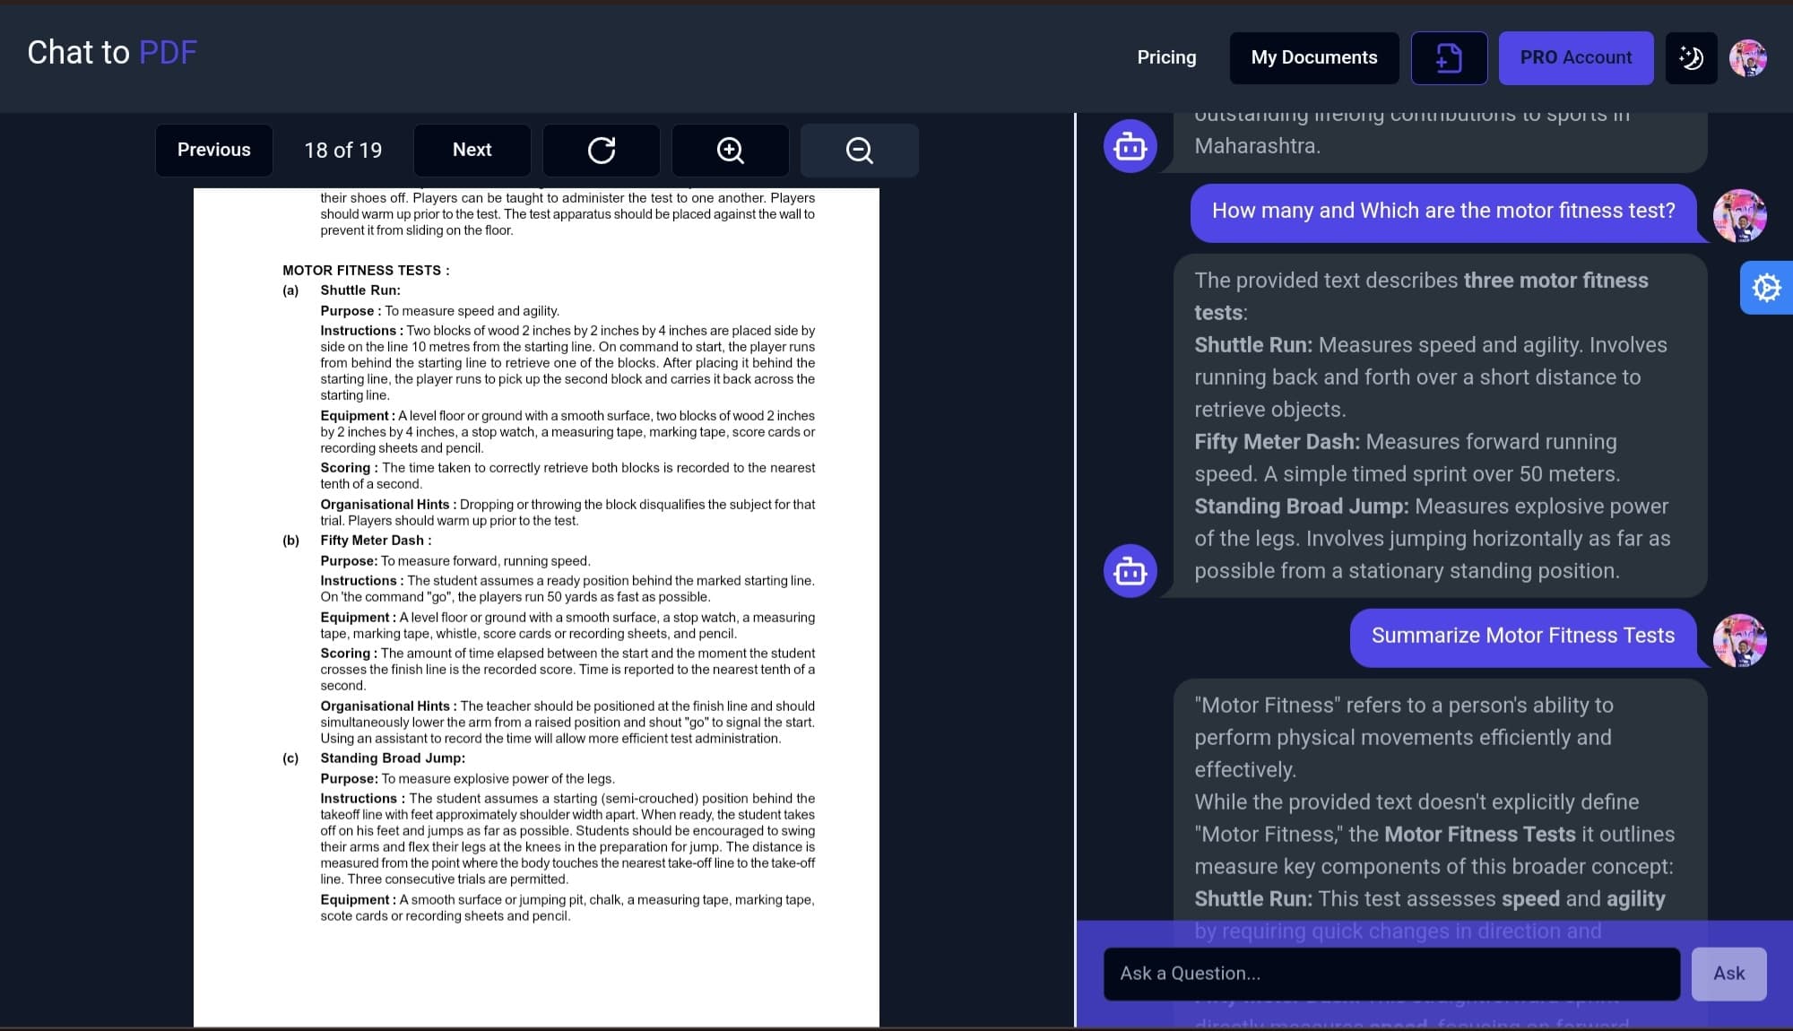The image size is (1793, 1031).
Task: Zoom in on the PDF page
Action: pyautogui.click(x=730, y=150)
